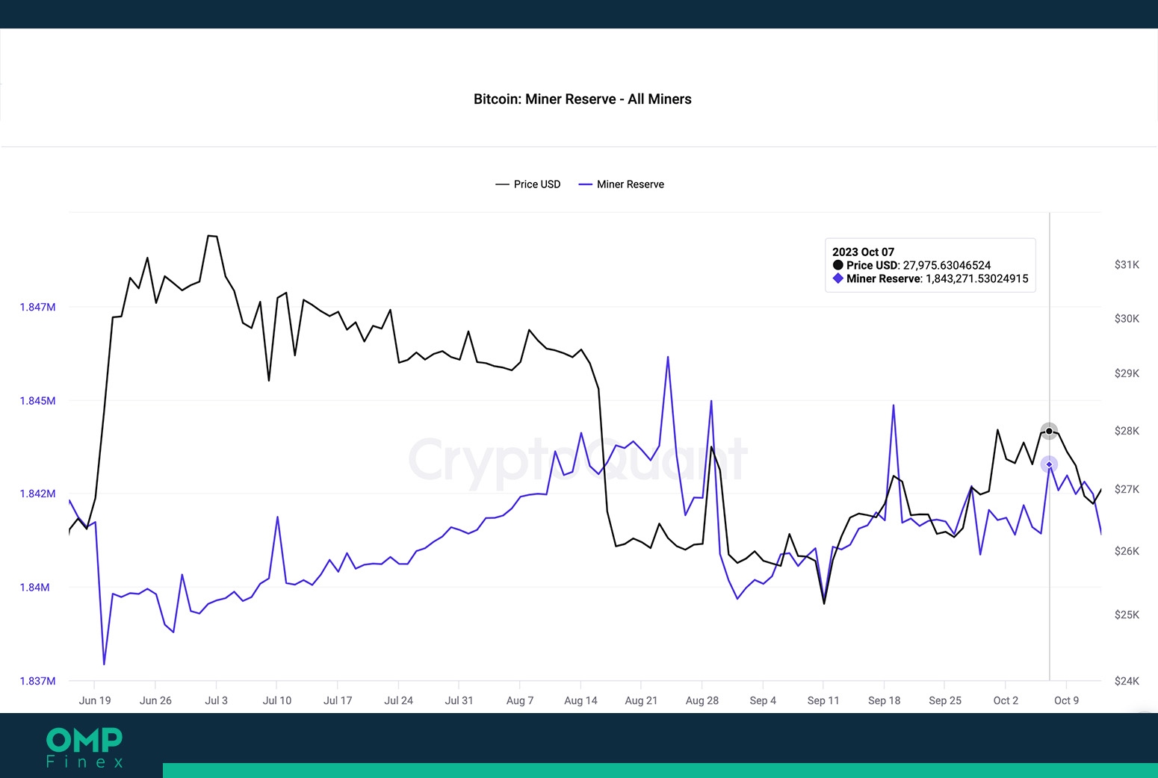Click the purple Miner Reserve hover marker
The width and height of the screenshot is (1158, 778).
(1049, 464)
